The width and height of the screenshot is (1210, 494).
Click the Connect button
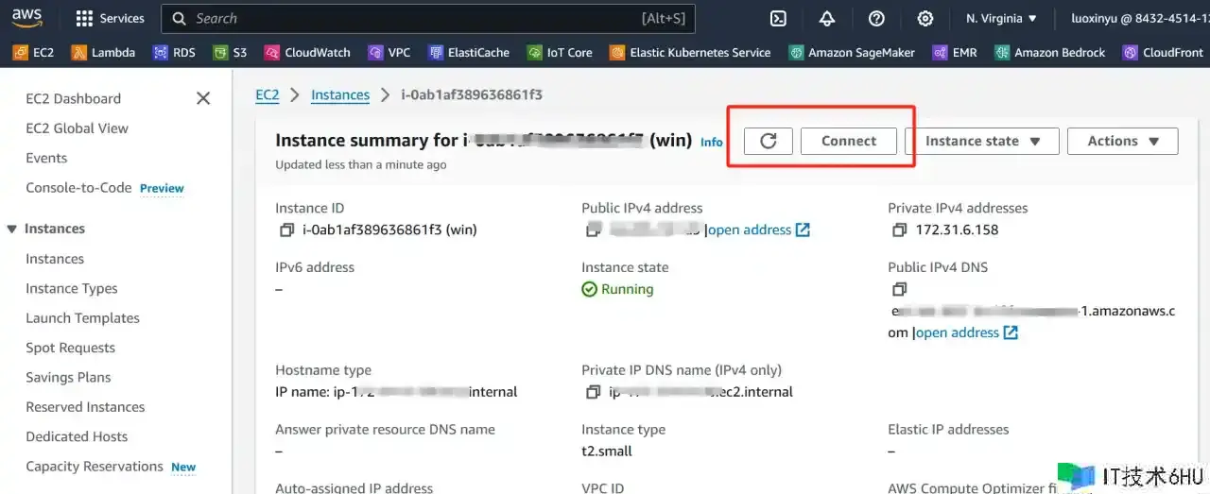(x=848, y=141)
